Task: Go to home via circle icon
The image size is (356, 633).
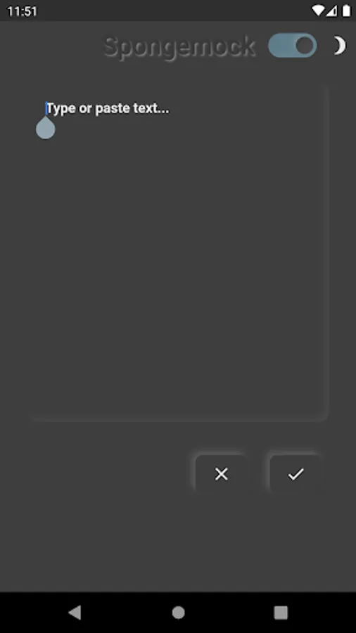Action: pyautogui.click(x=178, y=613)
